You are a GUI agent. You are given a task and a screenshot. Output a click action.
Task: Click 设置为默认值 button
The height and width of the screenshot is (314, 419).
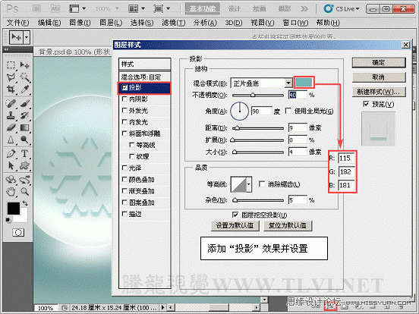click(x=235, y=225)
